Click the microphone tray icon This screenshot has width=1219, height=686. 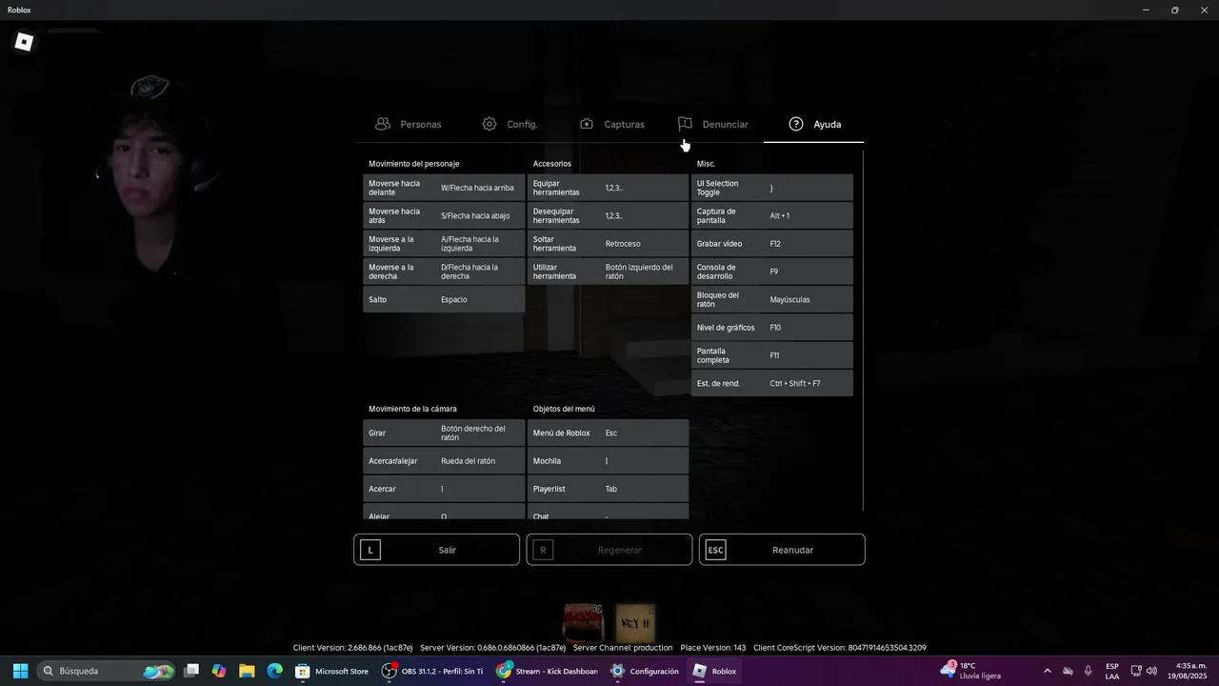click(x=1088, y=671)
